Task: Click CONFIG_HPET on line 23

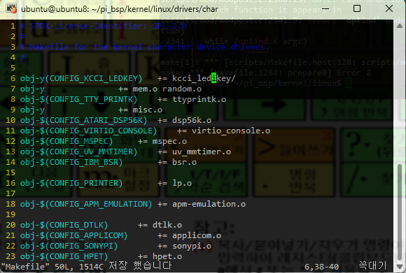Action: [x=76, y=256]
